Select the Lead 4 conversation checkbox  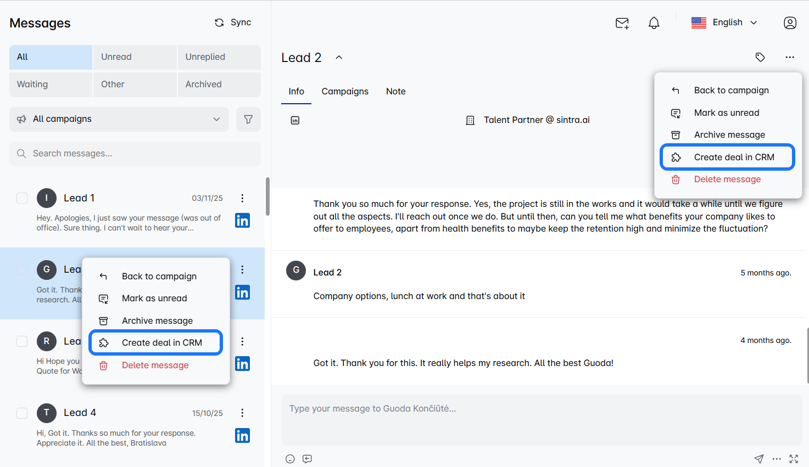tap(22, 413)
